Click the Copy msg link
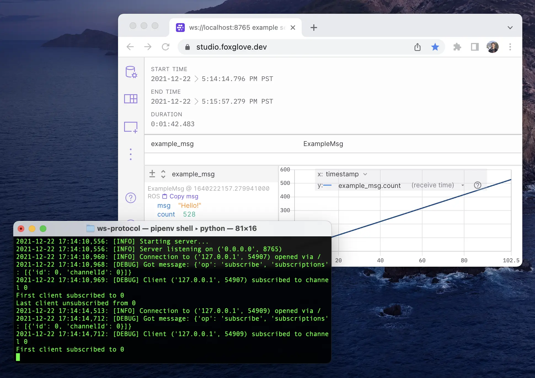The height and width of the screenshot is (378, 535). coord(184,196)
